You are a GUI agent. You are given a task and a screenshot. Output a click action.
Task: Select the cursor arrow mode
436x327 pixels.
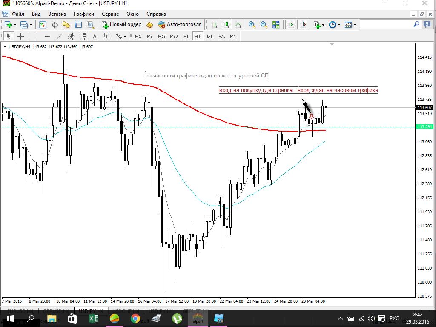point(9,37)
